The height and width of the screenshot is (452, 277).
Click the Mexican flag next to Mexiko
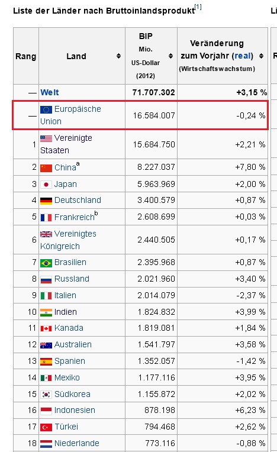(46, 378)
